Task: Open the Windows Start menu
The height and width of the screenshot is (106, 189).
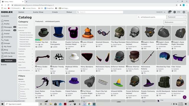Action: 2,104
